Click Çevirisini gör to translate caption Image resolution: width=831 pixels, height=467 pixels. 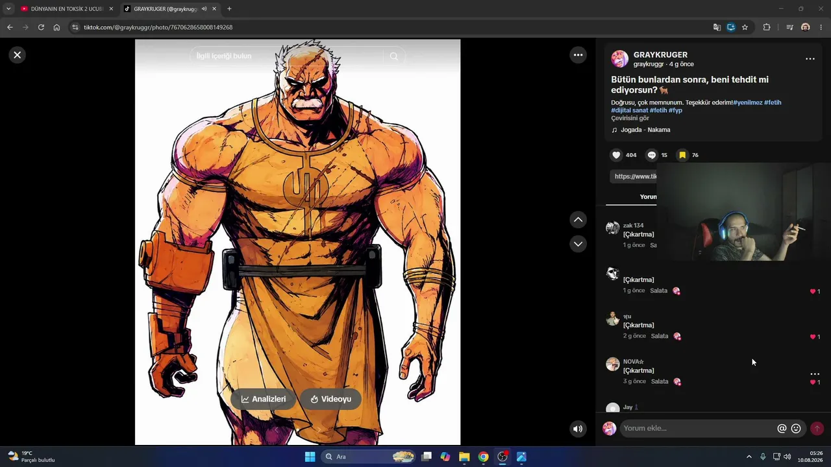point(630,118)
